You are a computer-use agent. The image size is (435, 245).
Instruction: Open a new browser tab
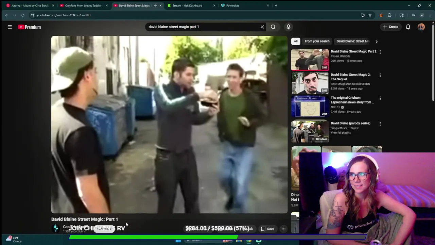pos(276,5)
